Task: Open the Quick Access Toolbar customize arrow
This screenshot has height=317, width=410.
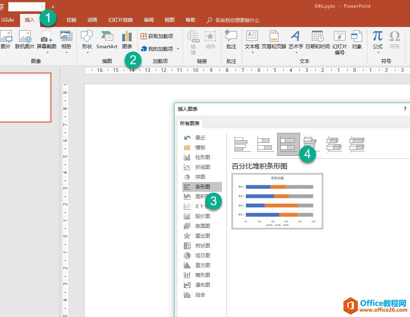Action: [53, 7]
